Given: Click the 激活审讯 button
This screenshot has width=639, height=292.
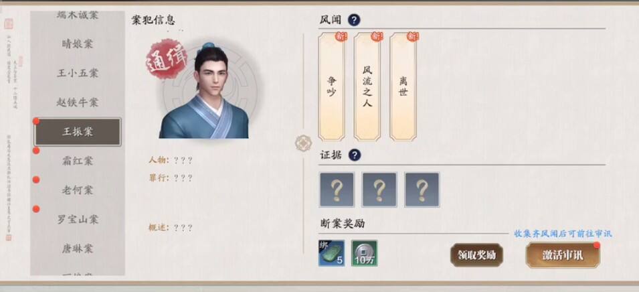Looking at the screenshot, I should (562, 255).
